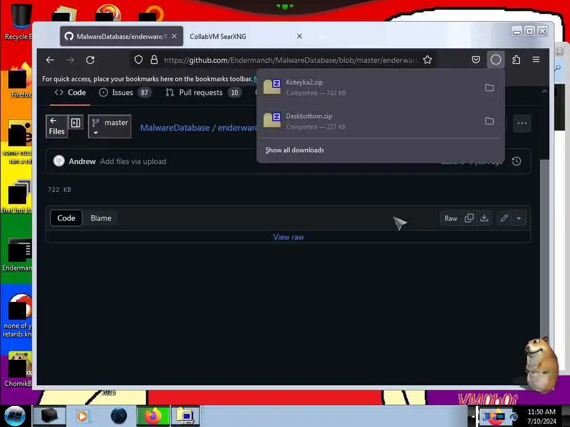Open the Save to Pocket icon
570x427 pixels.
(x=475, y=59)
